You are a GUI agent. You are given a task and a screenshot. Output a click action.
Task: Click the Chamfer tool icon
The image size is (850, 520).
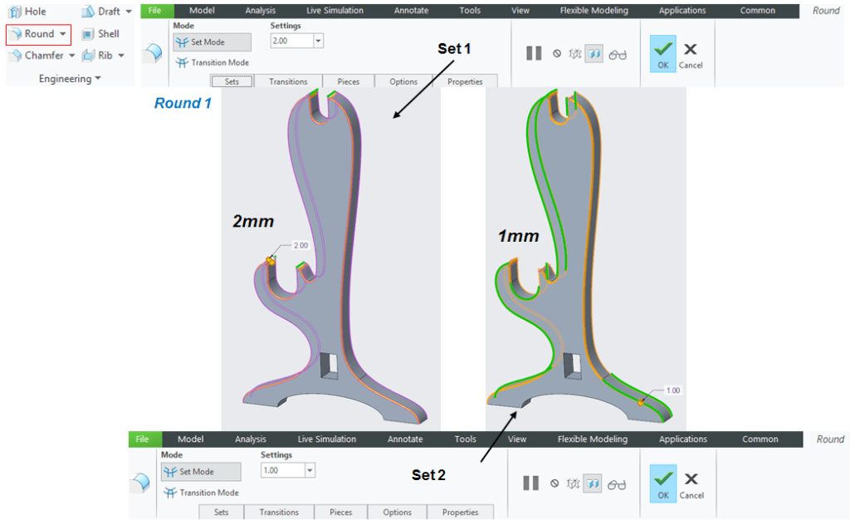[15, 56]
